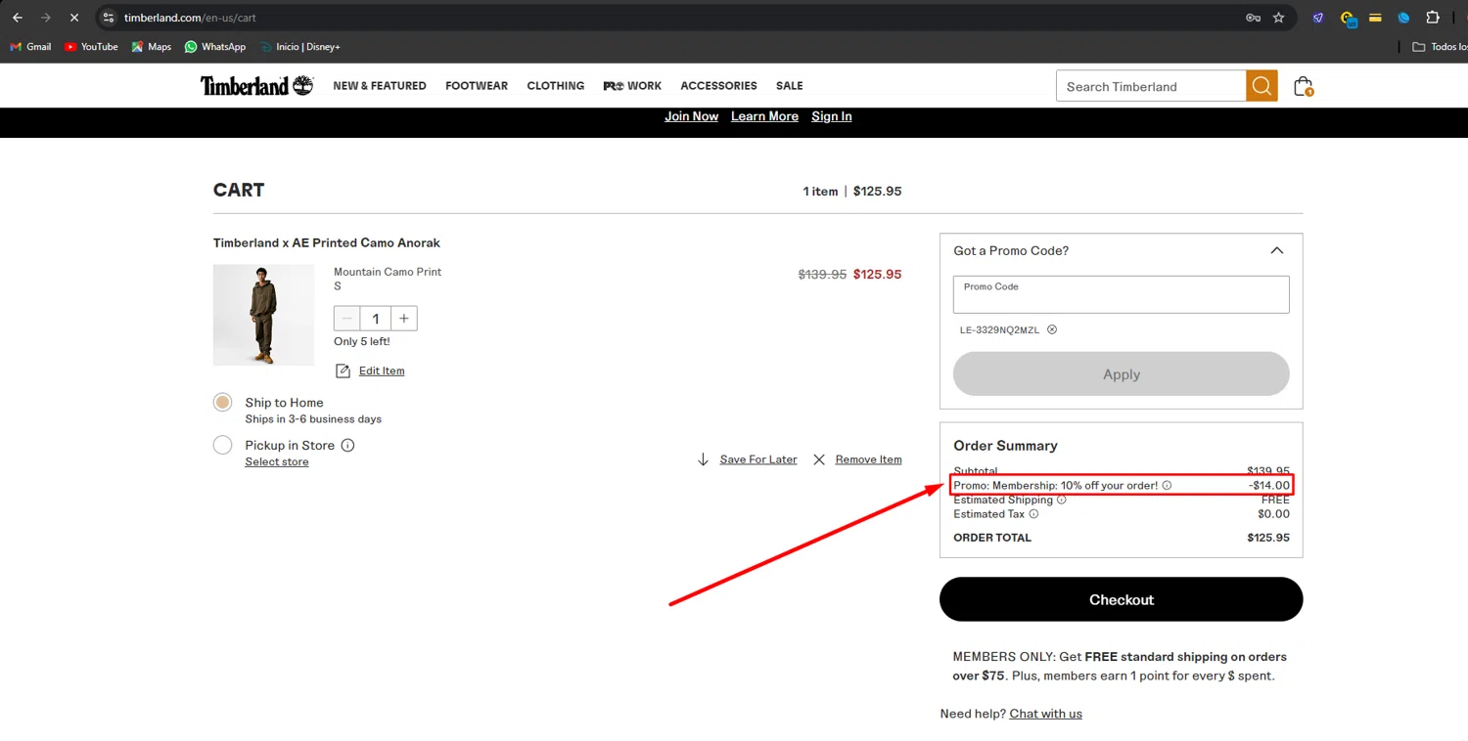
Task: Click the browser back arrow
Action: click(18, 18)
